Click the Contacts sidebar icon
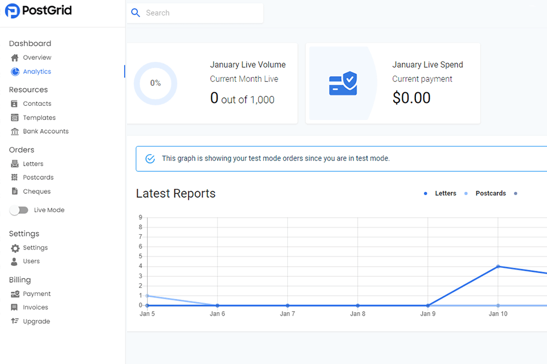547x364 pixels. [15, 104]
